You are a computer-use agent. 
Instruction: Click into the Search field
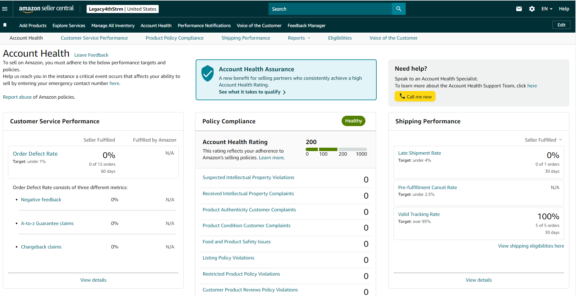point(330,9)
